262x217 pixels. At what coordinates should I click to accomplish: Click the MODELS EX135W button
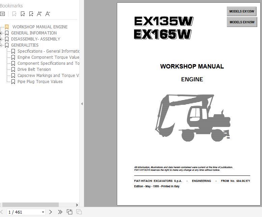(x=242, y=11)
